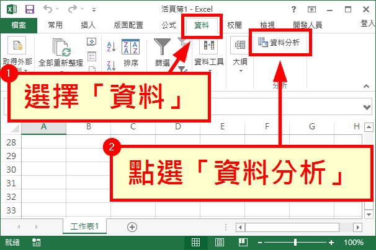Image resolution: width=376 pixels, height=250 pixels.
Task: Click horizontal scrollbar right arrow
Action: pos(358,227)
